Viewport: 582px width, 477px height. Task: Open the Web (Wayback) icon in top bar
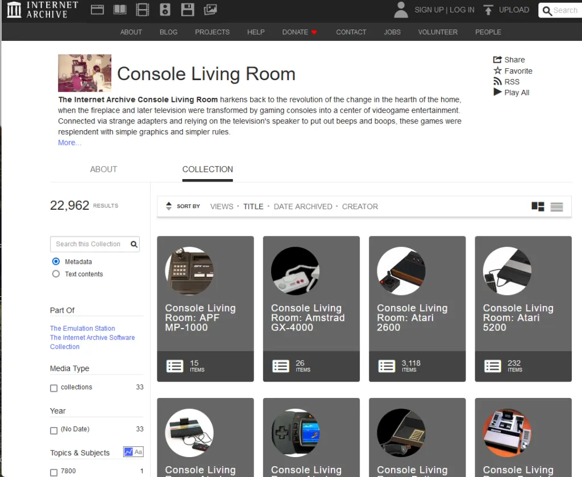pos(97,10)
